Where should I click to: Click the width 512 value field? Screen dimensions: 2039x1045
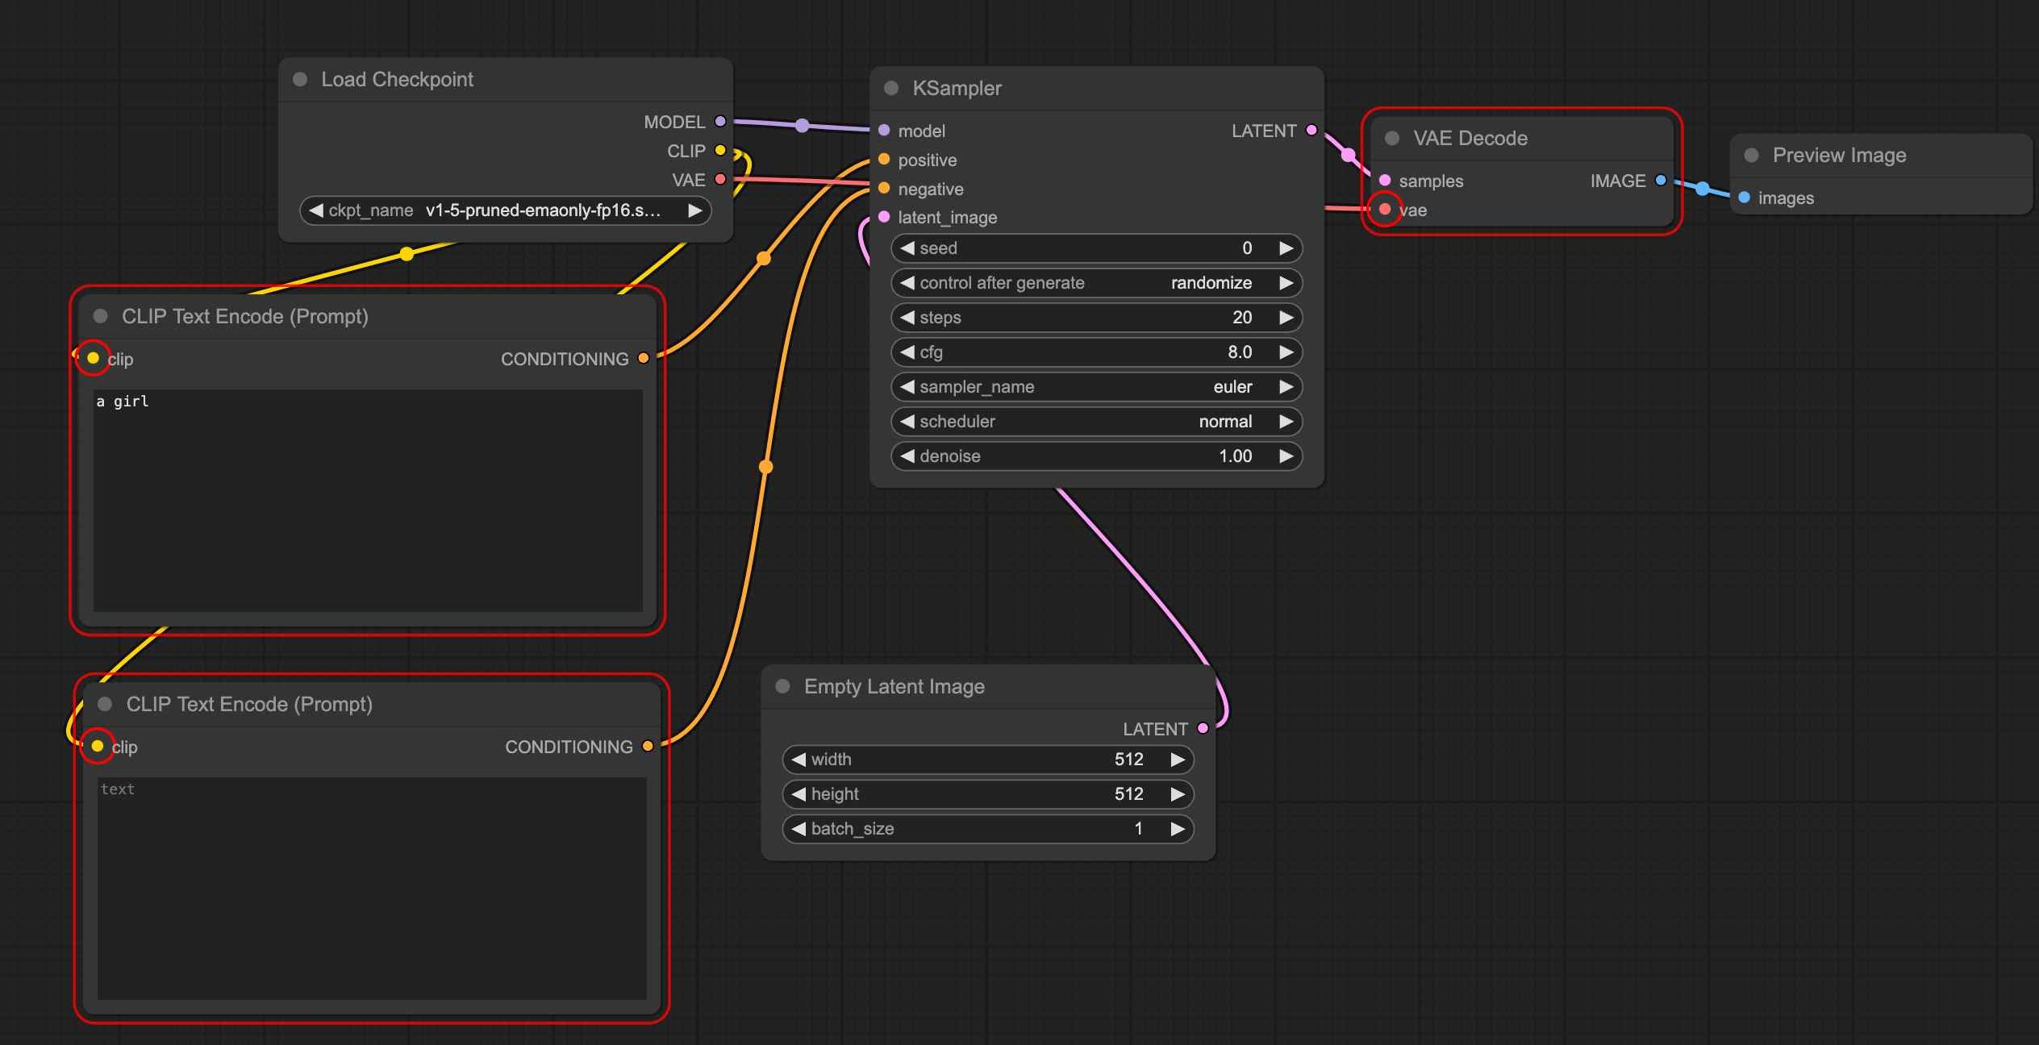click(x=988, y=760)
